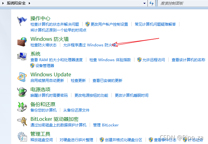Viewport: 208px width, 144px height.
Task: Open 将计算机还原到一个较早的时间点
Action: click(x=58, y=30)
